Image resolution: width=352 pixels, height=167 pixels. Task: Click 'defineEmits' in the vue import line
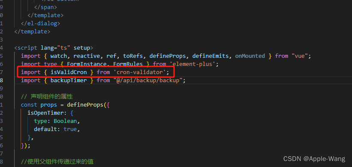[x=211, y=56]
